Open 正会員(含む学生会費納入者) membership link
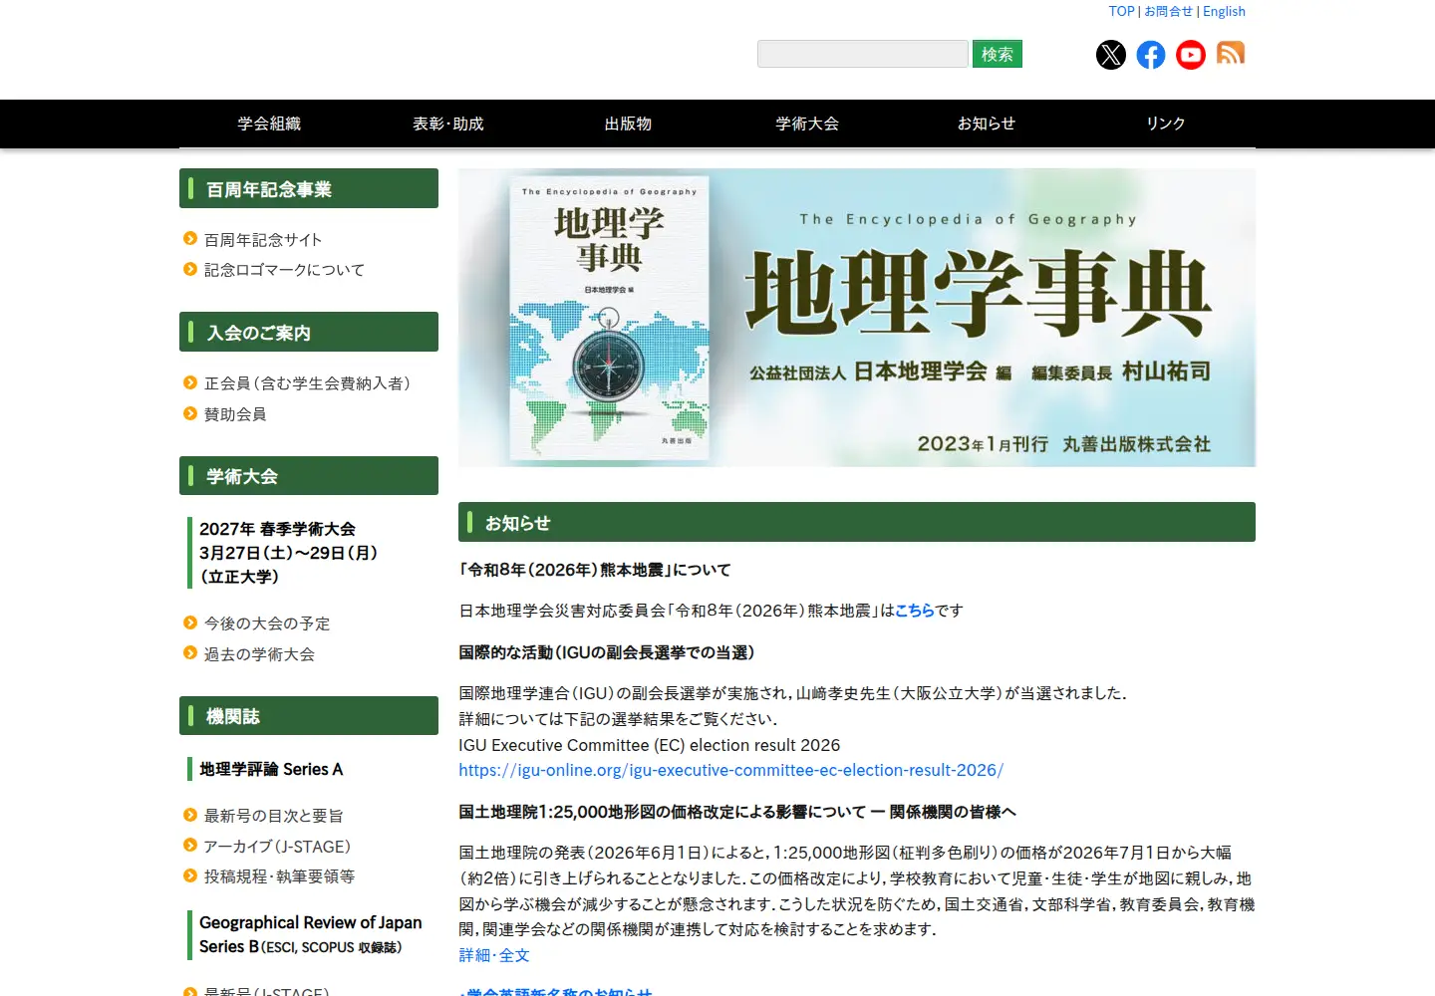This screenshot has width=1435, height=996. 307,383
